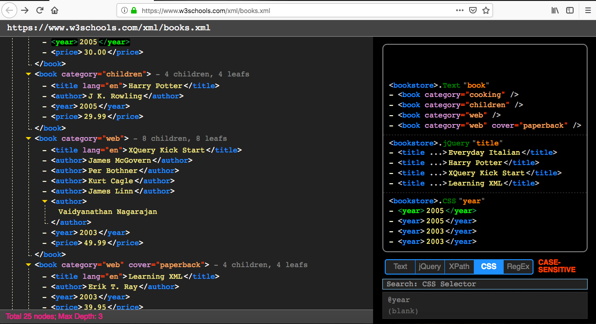
Task: Switch to the RegEx search tab
Action: tap(518, 267)
